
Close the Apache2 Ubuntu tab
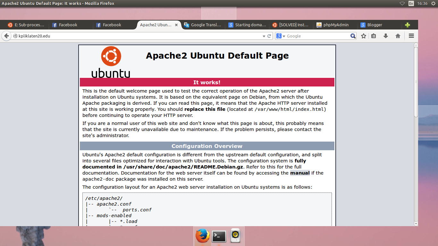pyautogui.click(x=176, y=25)
